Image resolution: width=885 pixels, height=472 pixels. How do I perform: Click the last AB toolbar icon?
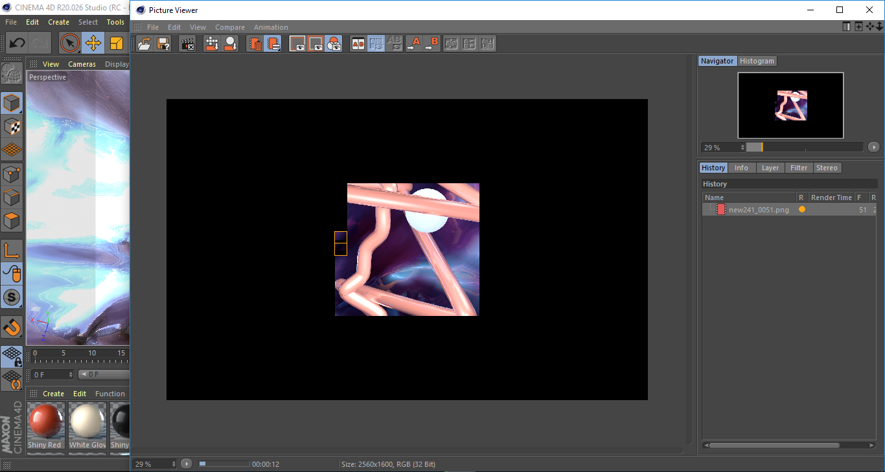click(x=488, y=44)
